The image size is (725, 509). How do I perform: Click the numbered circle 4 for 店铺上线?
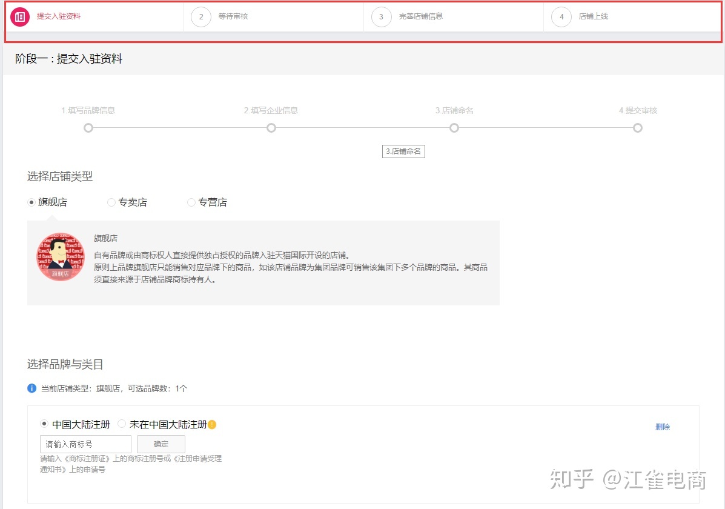[561, 17]
